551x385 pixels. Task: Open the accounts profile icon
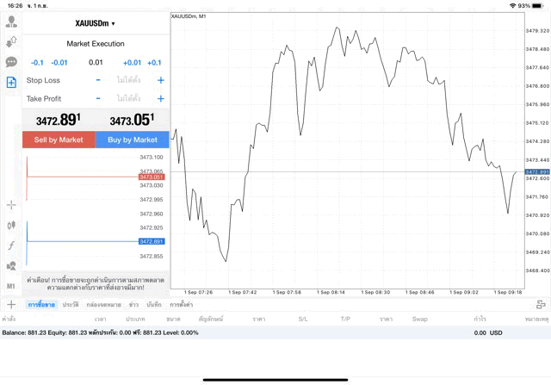tap(11, 22)
